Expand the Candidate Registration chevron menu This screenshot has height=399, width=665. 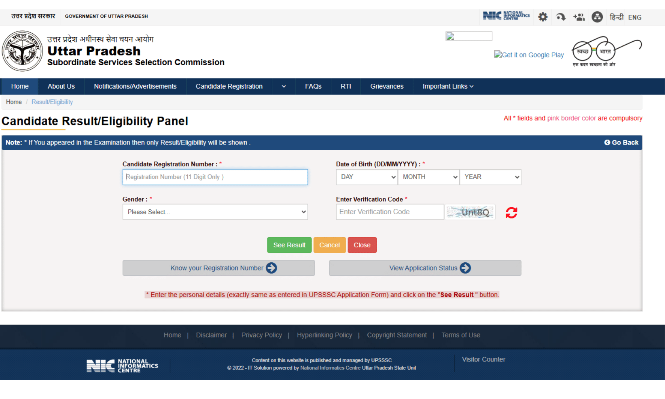284,86
